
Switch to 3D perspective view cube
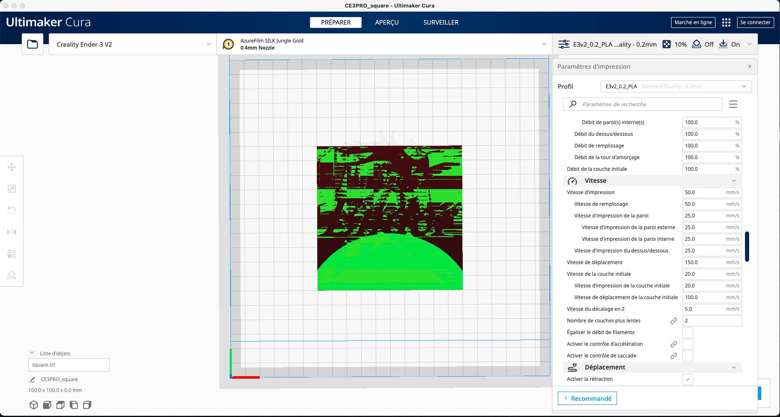tap(34, 405)
